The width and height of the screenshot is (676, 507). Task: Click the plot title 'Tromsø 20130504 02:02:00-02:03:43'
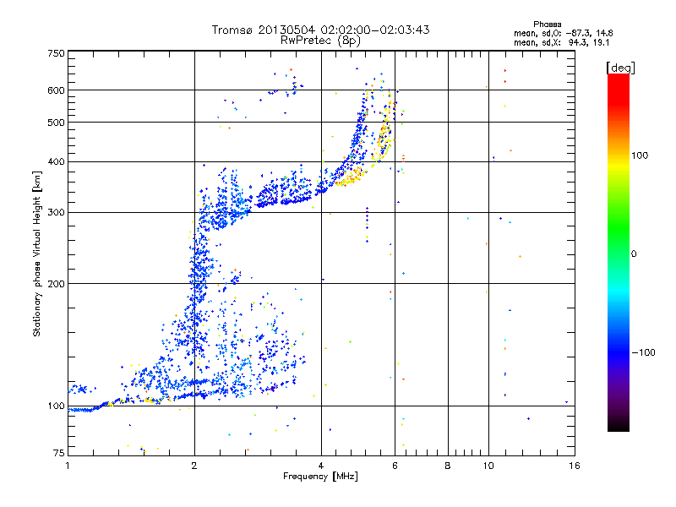pos(320,30)
